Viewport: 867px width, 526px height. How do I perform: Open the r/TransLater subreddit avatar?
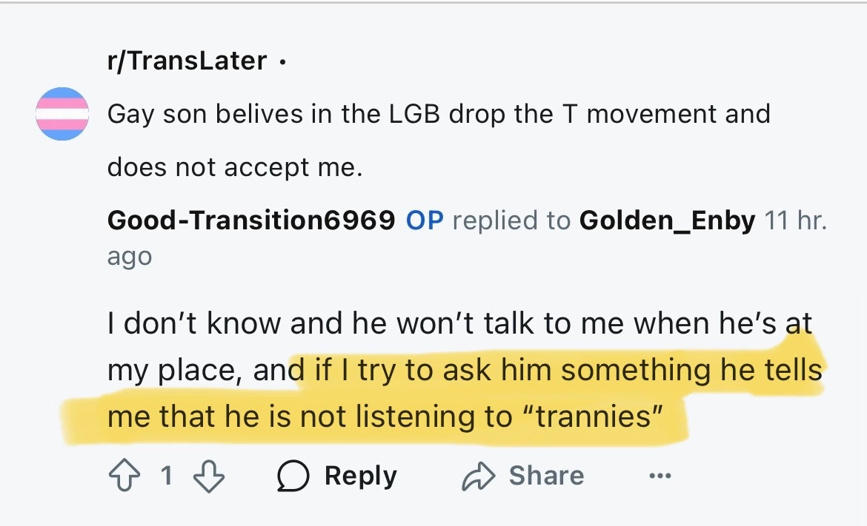62,114
